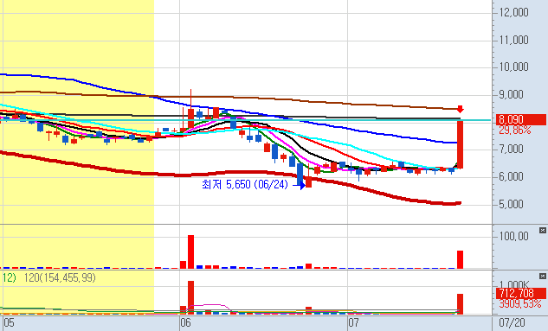548x331 pixels.
Task: Click the 5,000 price axis label
Action: (511, 204)
